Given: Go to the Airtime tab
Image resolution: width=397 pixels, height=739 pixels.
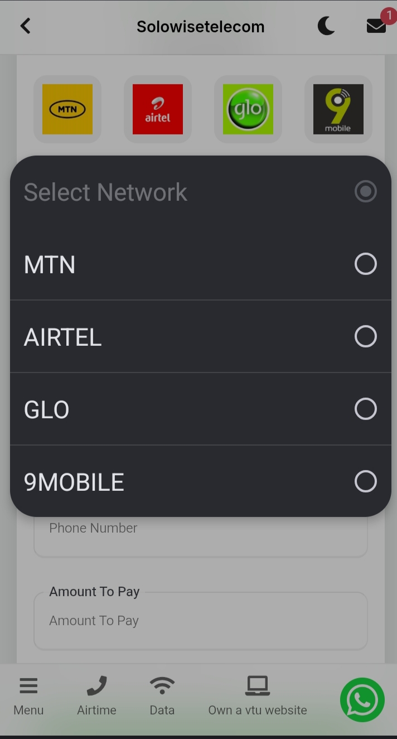Looking at the screenshot, I should tap(96, 697).
